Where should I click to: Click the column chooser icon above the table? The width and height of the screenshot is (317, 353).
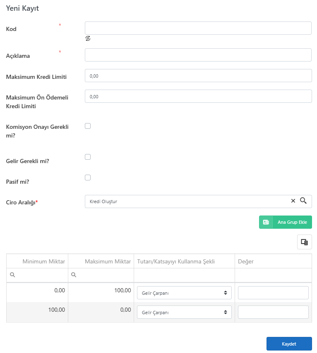[x=304, y=242]
